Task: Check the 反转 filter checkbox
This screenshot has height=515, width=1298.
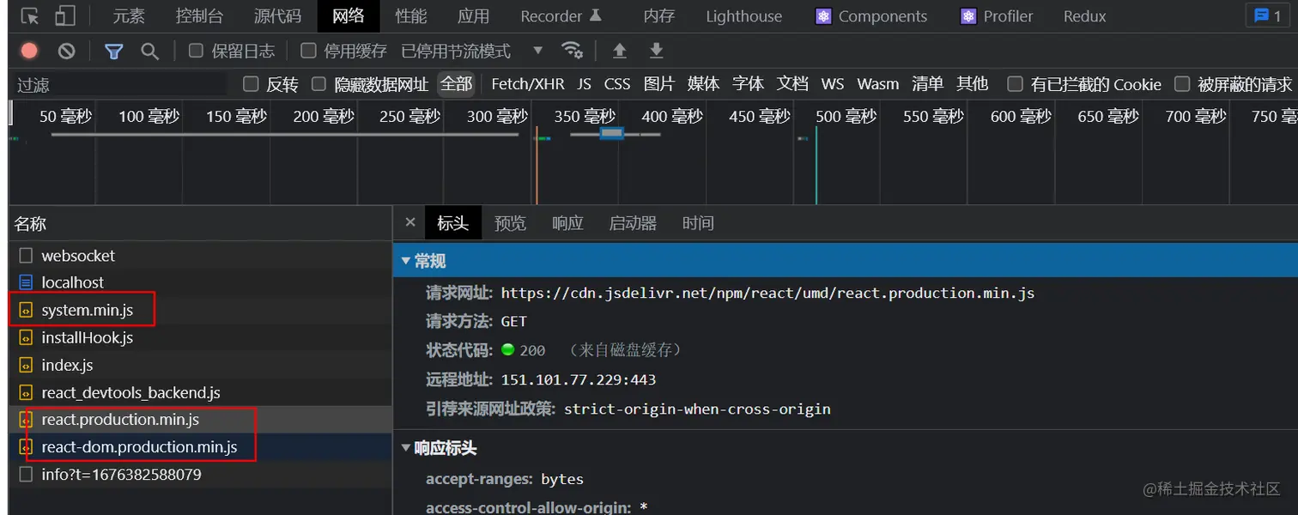Action: pos(251,84)
